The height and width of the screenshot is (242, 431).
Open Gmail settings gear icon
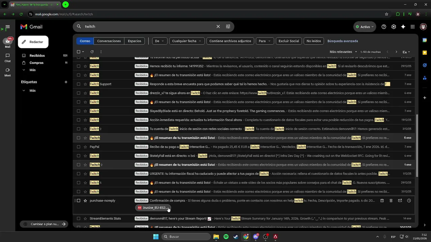click(393, 27)
